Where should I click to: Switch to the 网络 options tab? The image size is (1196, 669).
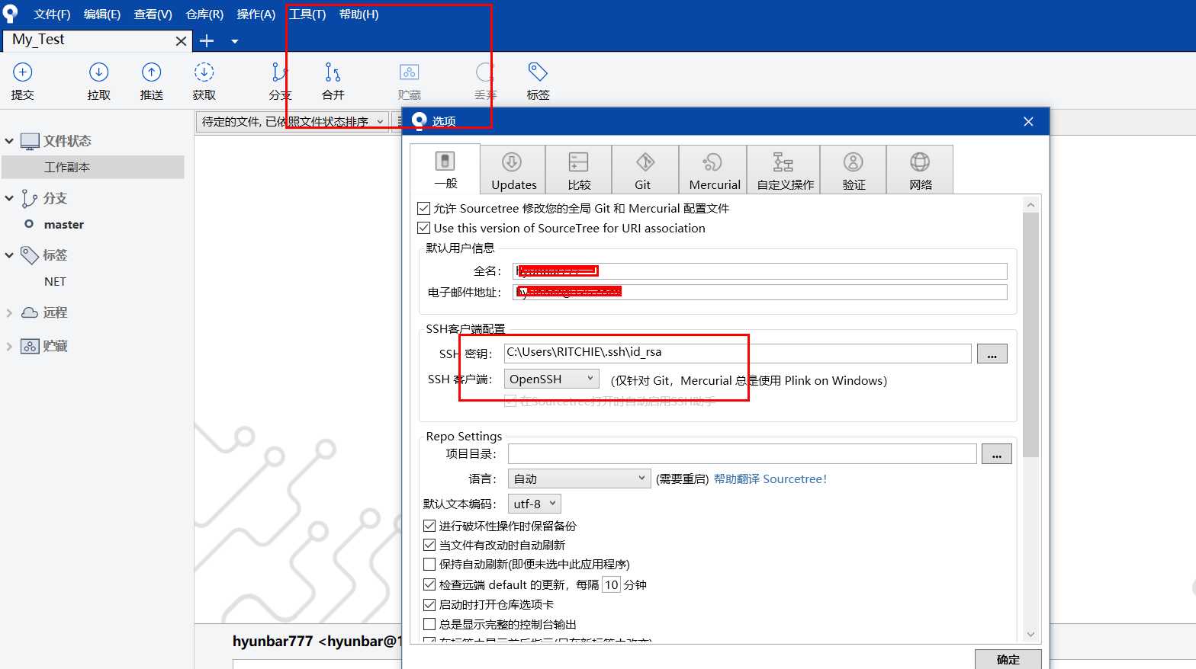click(921, 170)
